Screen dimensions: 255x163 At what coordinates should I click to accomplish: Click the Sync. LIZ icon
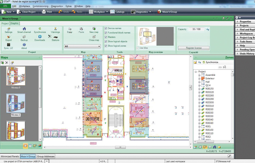tap(9, 46)
